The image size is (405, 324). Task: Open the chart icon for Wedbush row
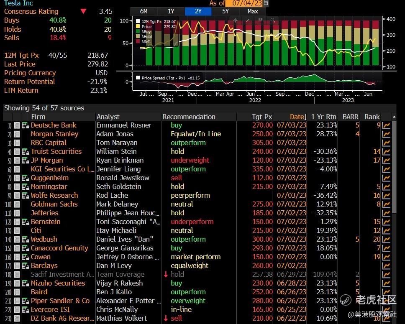[x=386, y=239]
